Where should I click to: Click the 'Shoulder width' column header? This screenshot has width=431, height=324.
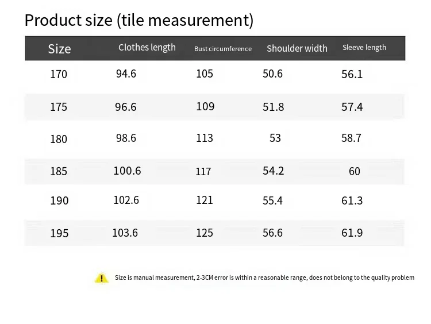297,49
